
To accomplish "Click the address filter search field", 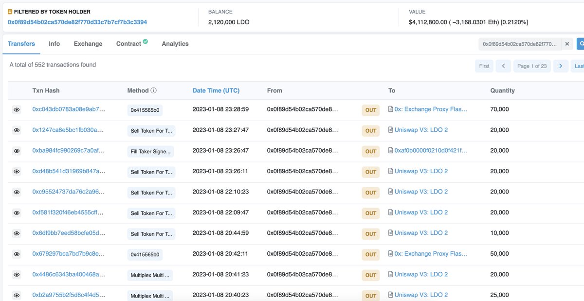I will tap(520, 44).
